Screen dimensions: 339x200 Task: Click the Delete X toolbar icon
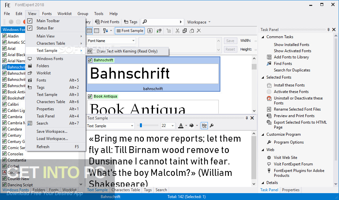pos(199,31)
